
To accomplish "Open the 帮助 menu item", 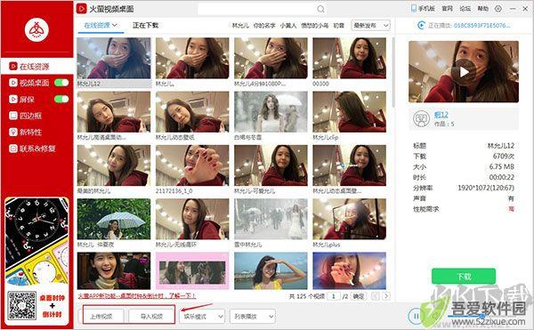I will point(483,9).
